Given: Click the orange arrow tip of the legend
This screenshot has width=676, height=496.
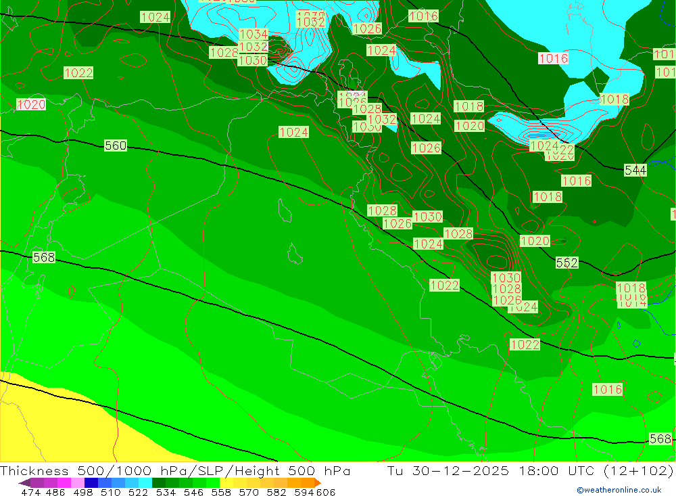Looking at the screenshot, I should [x=318, y=482].
